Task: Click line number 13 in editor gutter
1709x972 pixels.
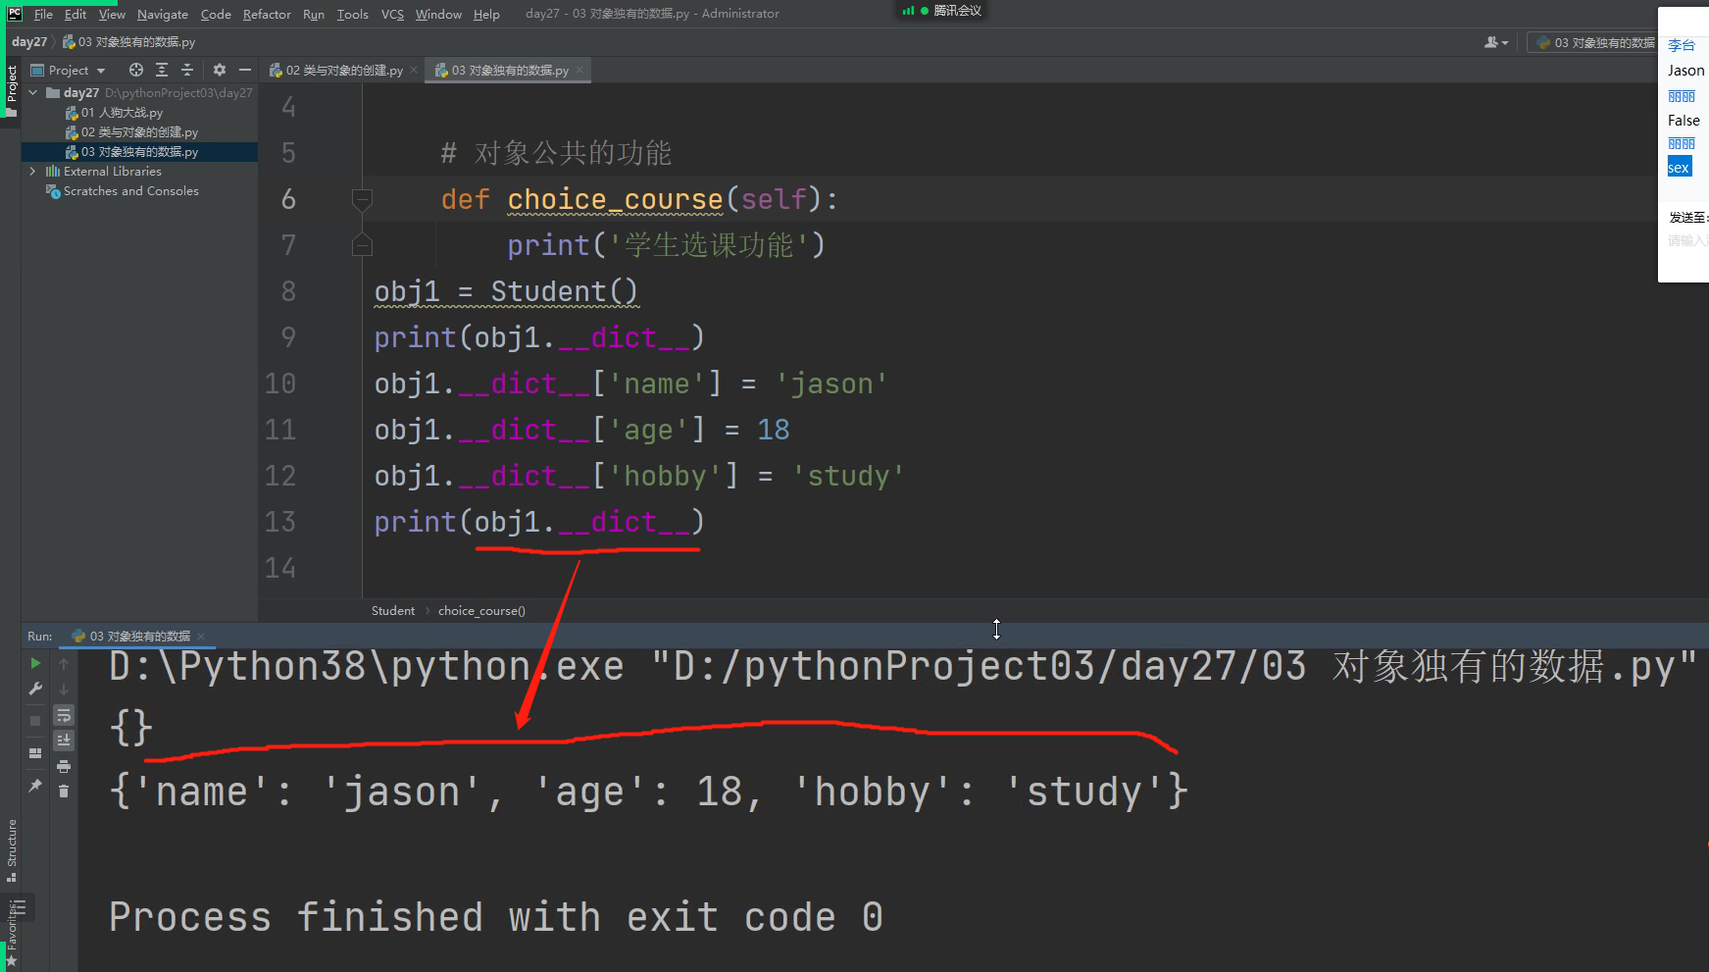Action: 280,522
